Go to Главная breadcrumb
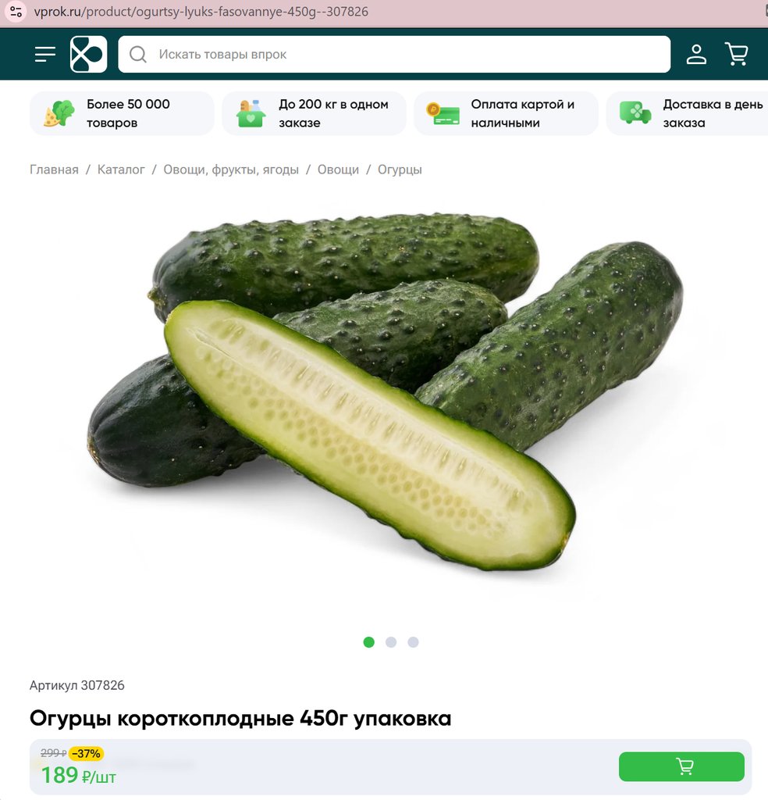Screen dimensions: 768x800 [x=54, y=170]
